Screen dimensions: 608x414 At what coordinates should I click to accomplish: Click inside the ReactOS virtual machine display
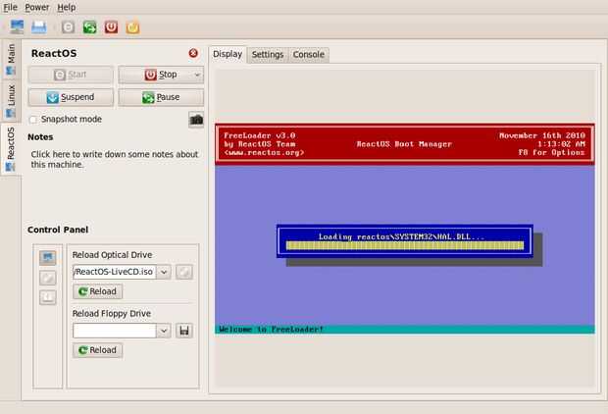coord(404,229)
